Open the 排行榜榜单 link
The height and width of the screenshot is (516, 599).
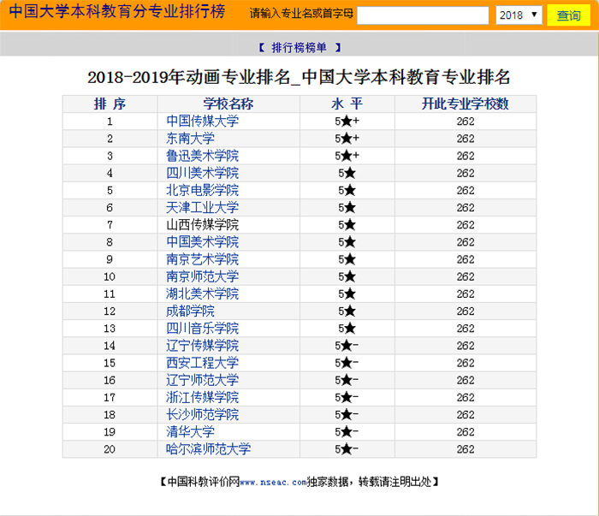pos(299,47)
